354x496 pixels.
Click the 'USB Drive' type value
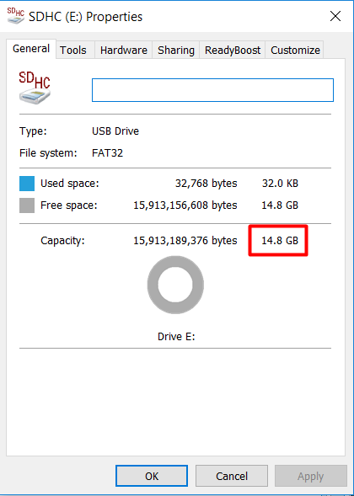115,131
